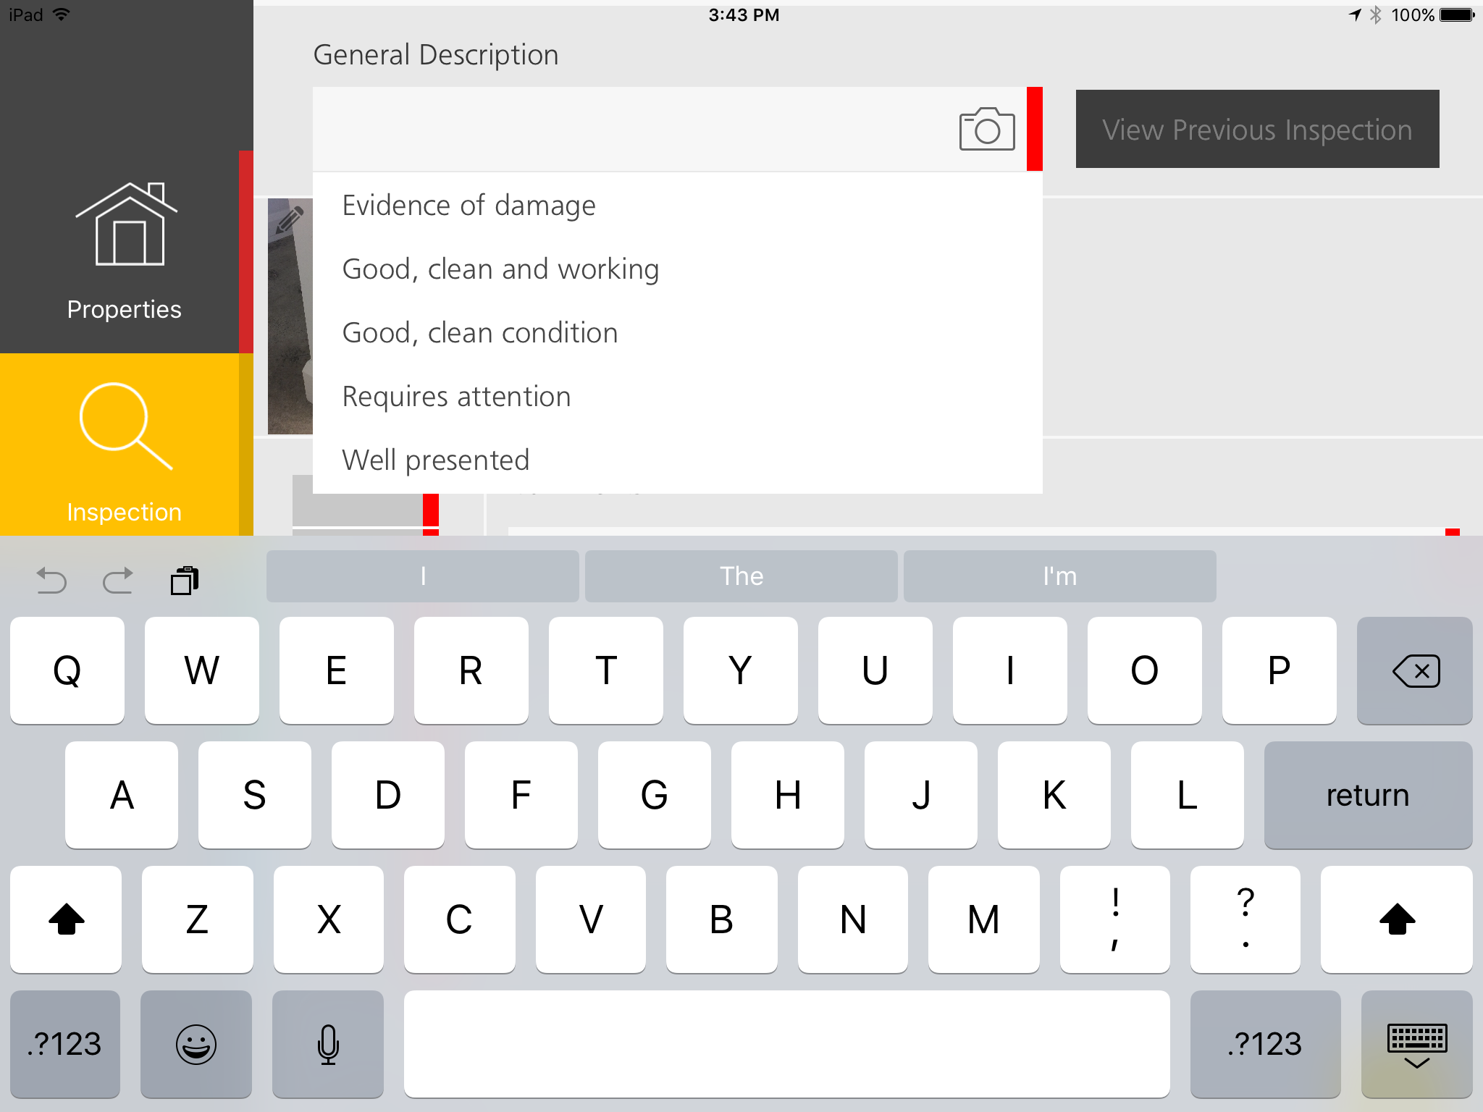
Task: Open the emoji keyboard
Action: [196, 1044]
